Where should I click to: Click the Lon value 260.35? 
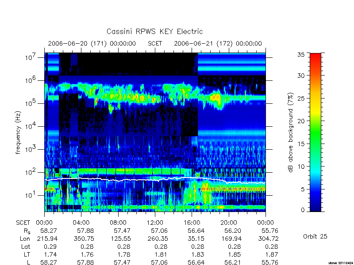158,238
